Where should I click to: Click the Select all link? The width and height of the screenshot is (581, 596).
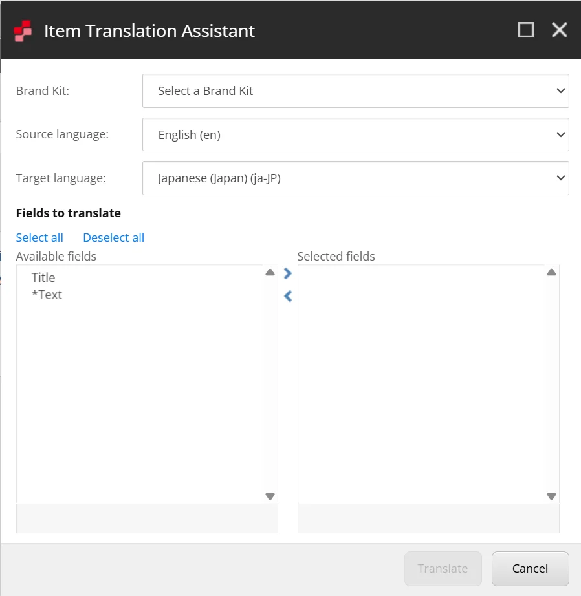tap(39, 238)
